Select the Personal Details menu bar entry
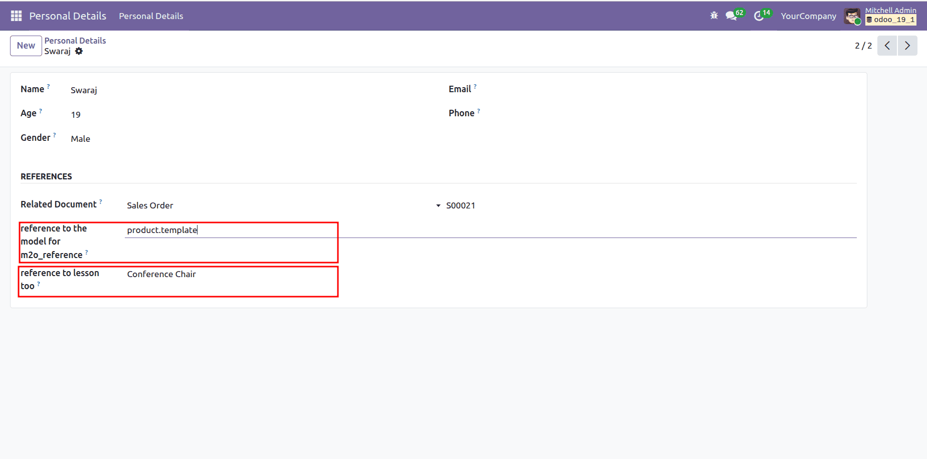927x459 pixels. tap(150, 16)
